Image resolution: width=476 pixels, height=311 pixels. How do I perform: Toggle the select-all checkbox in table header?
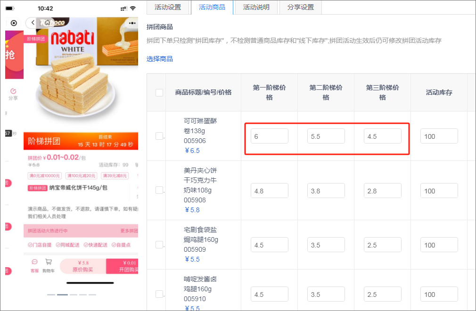click(x=159, y=92)
